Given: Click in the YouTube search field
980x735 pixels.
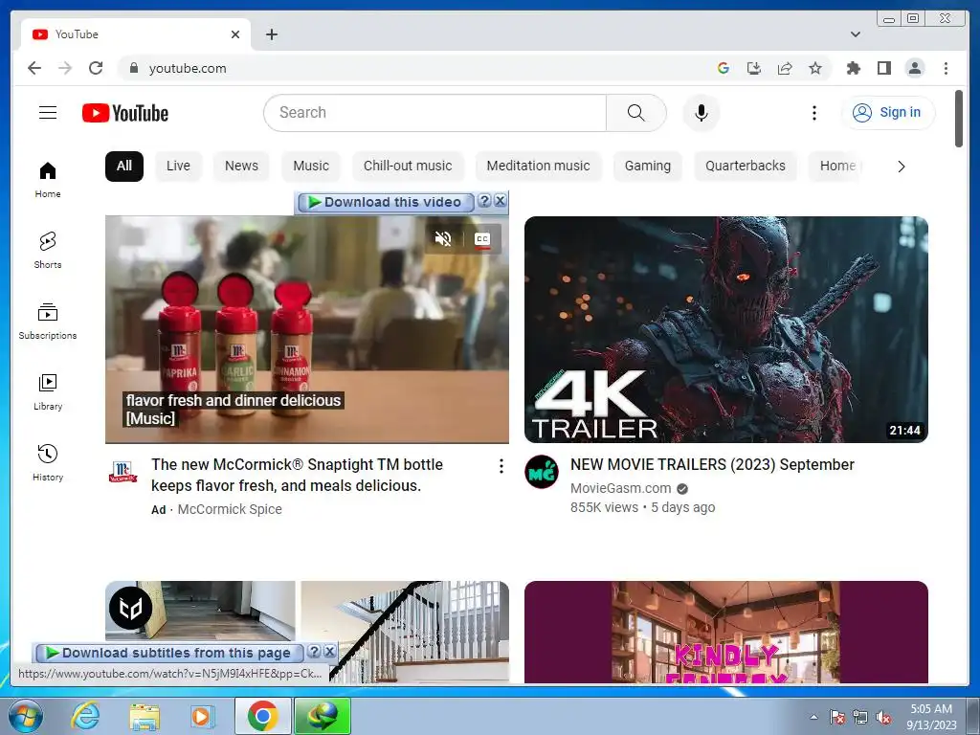Looking at the screenshot, I should coord(435,113).
